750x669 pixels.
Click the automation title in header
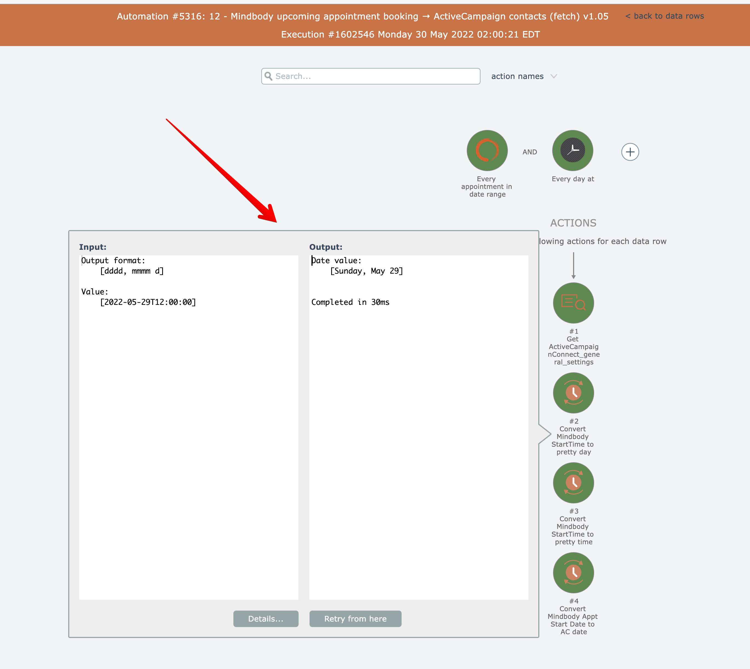pos(362,16)
